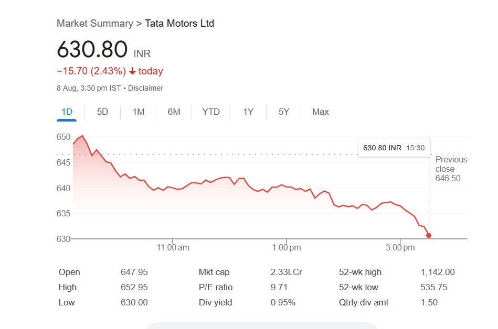Click the 630.80 INR chart tooltip
The width and height of the screenshot is (498, 329).
(x=394, y=148)
